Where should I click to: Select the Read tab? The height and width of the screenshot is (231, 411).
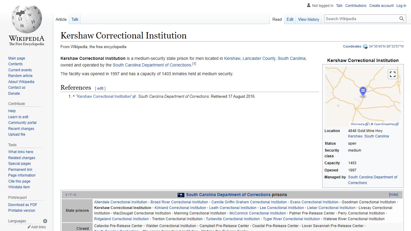point(277,19)
